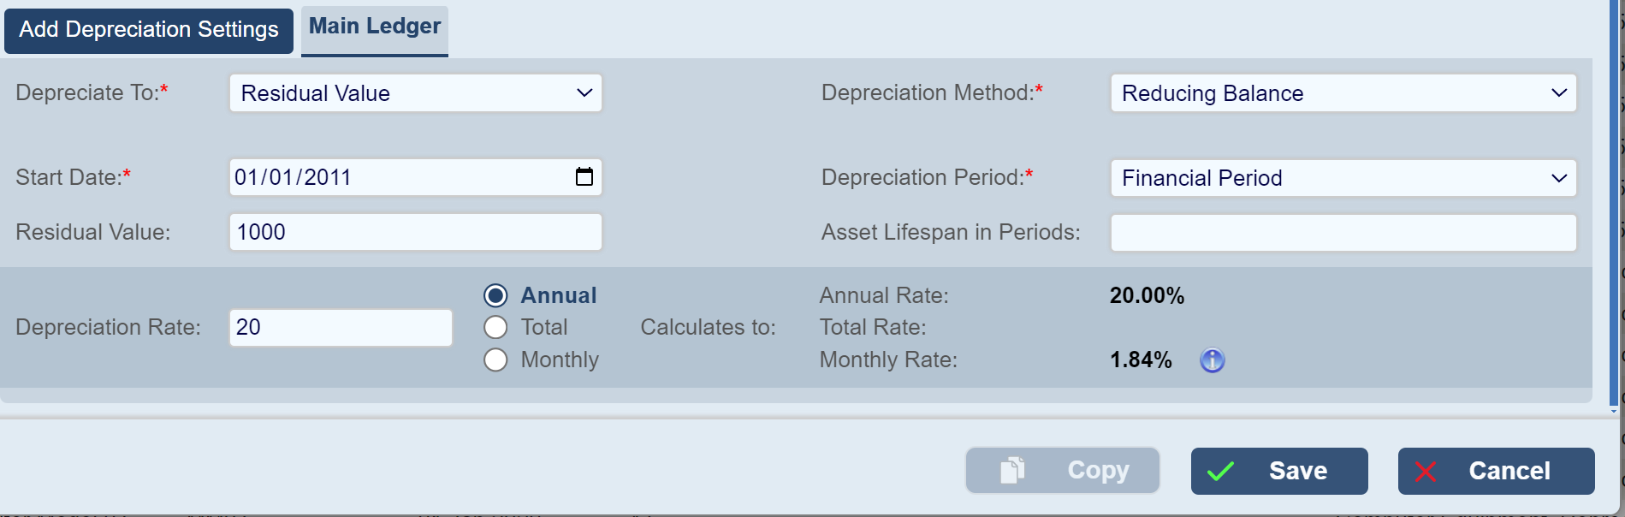Expand the Depreciation Method dropdown
Screen dimensions: 1625x517
point(1343,93)
